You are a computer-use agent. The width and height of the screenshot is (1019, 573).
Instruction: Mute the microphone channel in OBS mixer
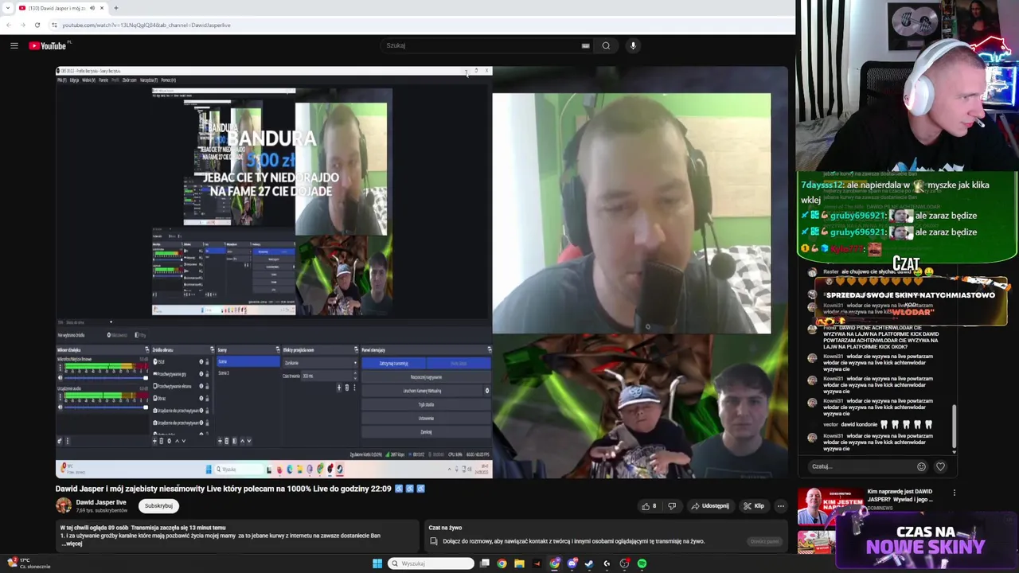click(x=60, y=378)
